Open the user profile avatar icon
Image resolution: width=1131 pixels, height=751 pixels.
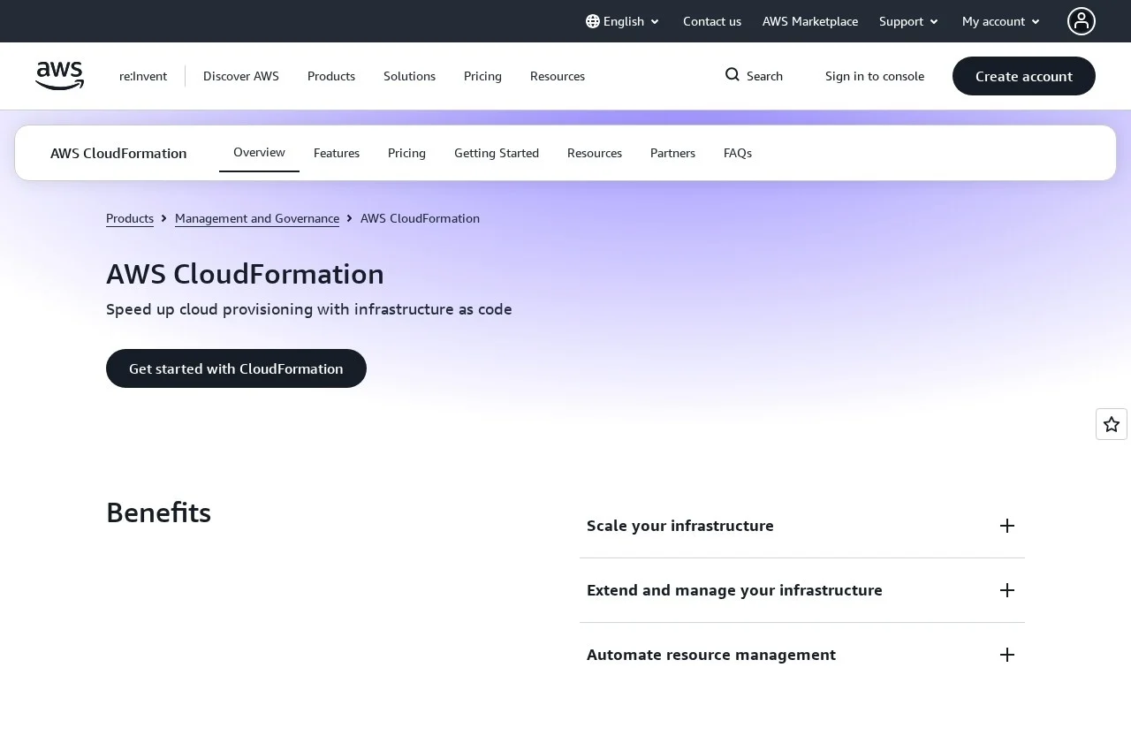tap(1082, 21)
